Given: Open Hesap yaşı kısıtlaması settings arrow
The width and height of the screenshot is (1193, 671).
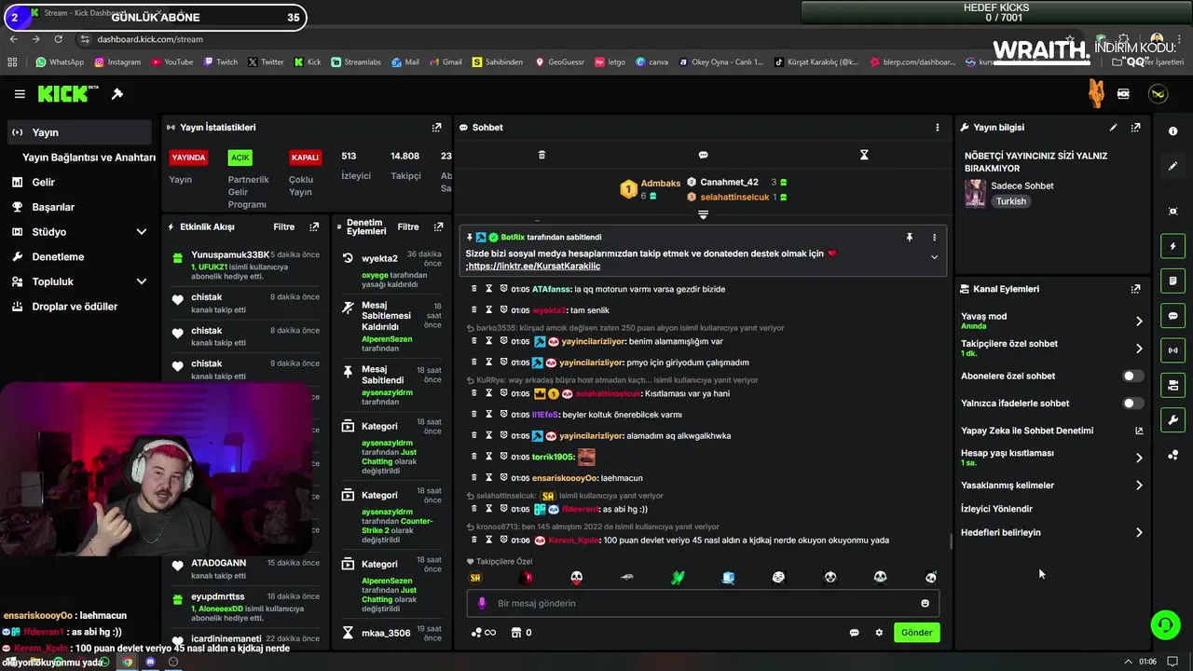Looking at the screenshot, I should [x=1139, y=458].
